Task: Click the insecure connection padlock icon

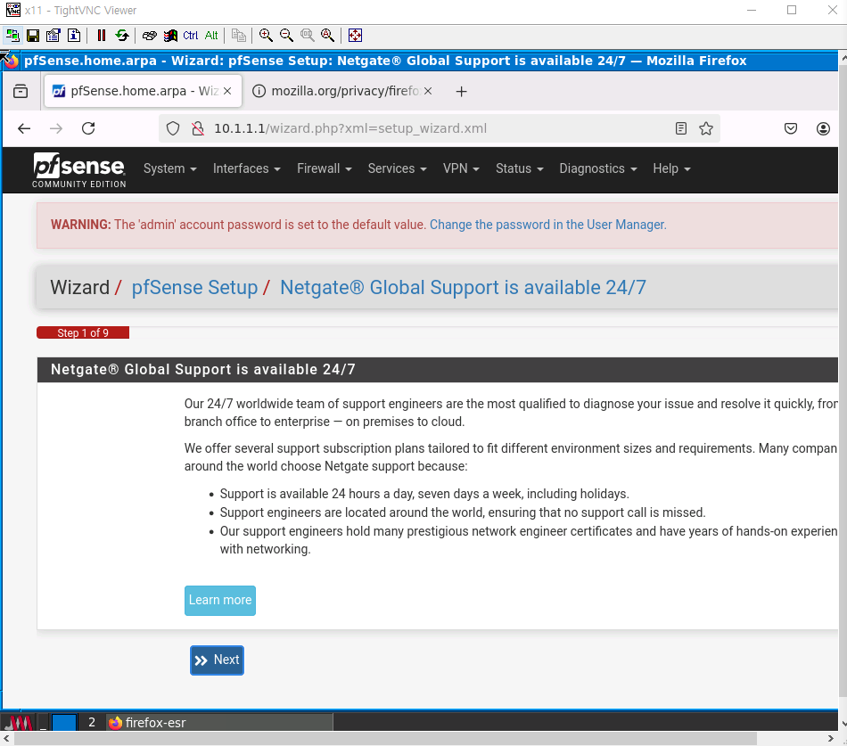Action: tap(198, 128)
